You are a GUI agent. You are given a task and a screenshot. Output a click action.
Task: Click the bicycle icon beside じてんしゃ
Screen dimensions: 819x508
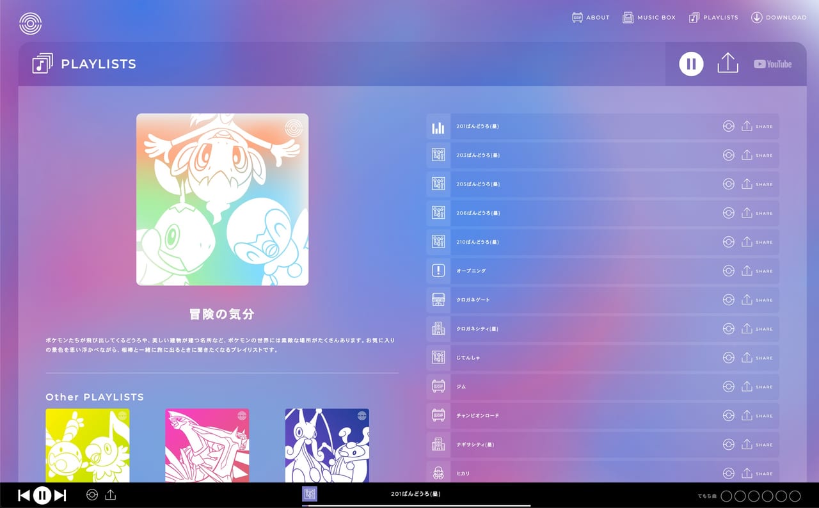(x=438, y=358)
